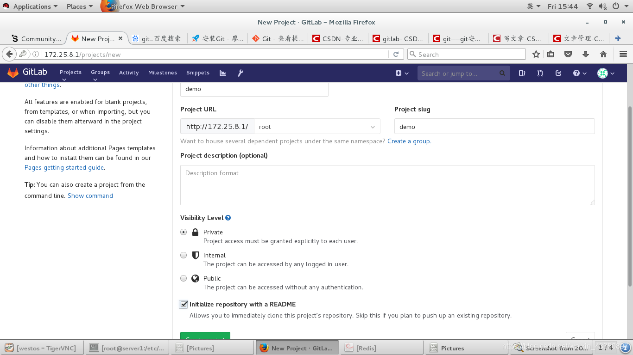The width and height of the screenshot is (633, 355).
Task: Click the Pocket save icon
Action: pyautogui.click(x=568, y=54)
